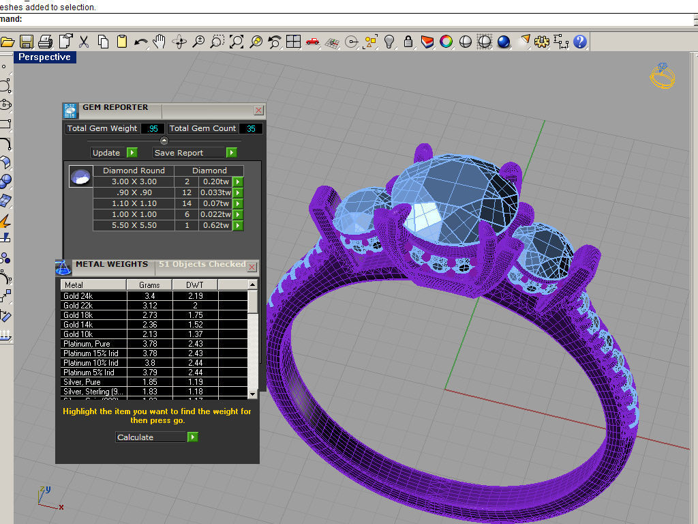
Task: Select the Silver, Pure row
Action: click(x=154, y=382)
